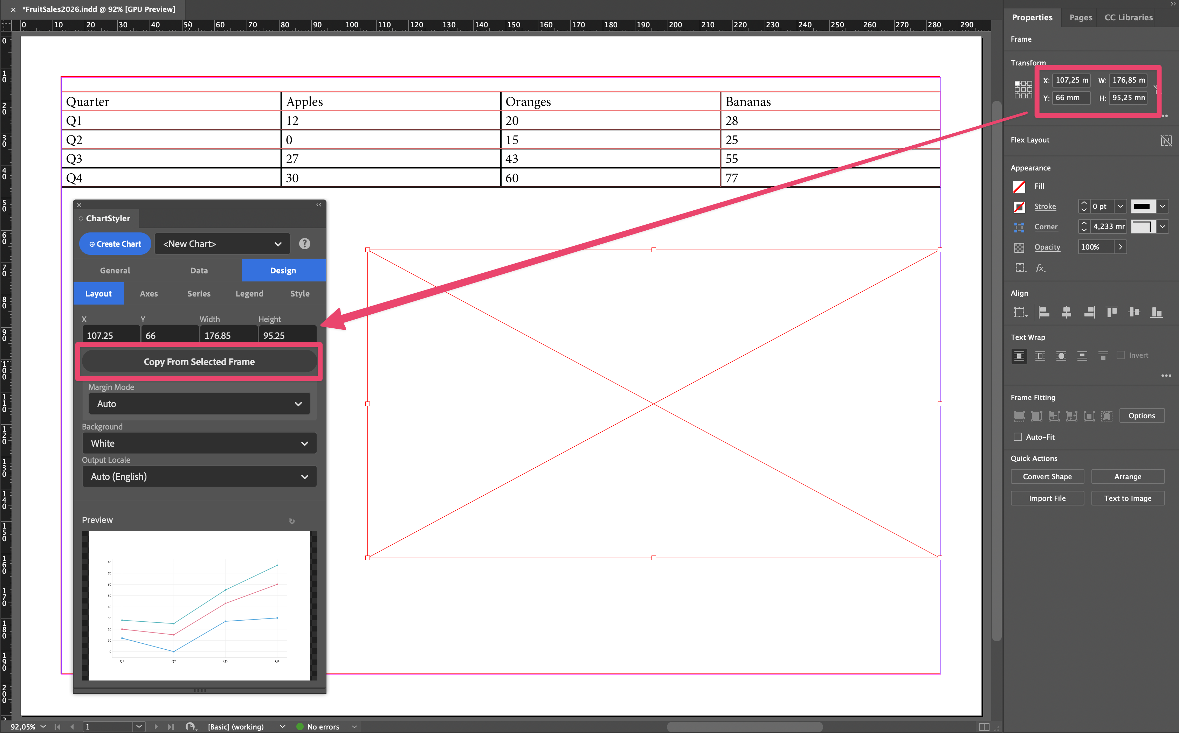1179x733 pixels.
Task: Select Wrap around bounding box icon
Action: pyautogui.click(x=1040, y=356)
